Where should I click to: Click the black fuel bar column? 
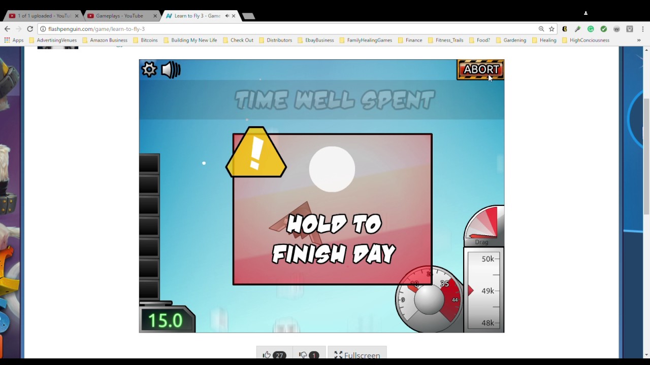149,227
